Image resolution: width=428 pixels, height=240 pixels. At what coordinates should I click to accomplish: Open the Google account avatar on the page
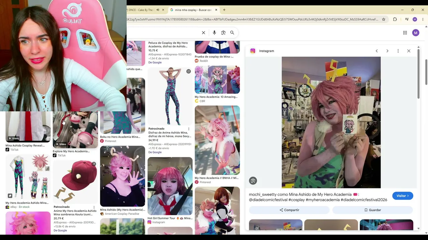coord(416,33)
